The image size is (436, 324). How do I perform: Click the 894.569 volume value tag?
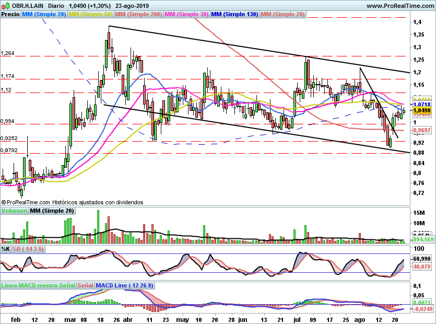tap(423, 239)
